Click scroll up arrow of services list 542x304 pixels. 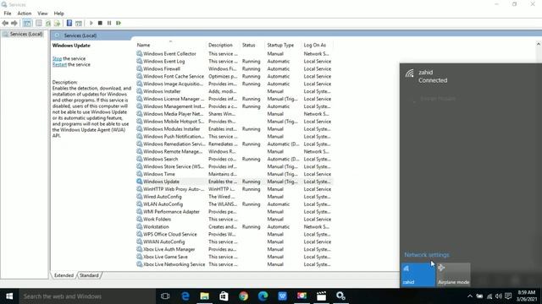(539, 44)
